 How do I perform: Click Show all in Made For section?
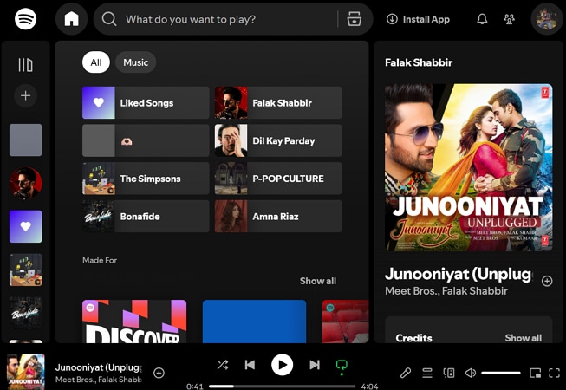(x=317, y=281)
